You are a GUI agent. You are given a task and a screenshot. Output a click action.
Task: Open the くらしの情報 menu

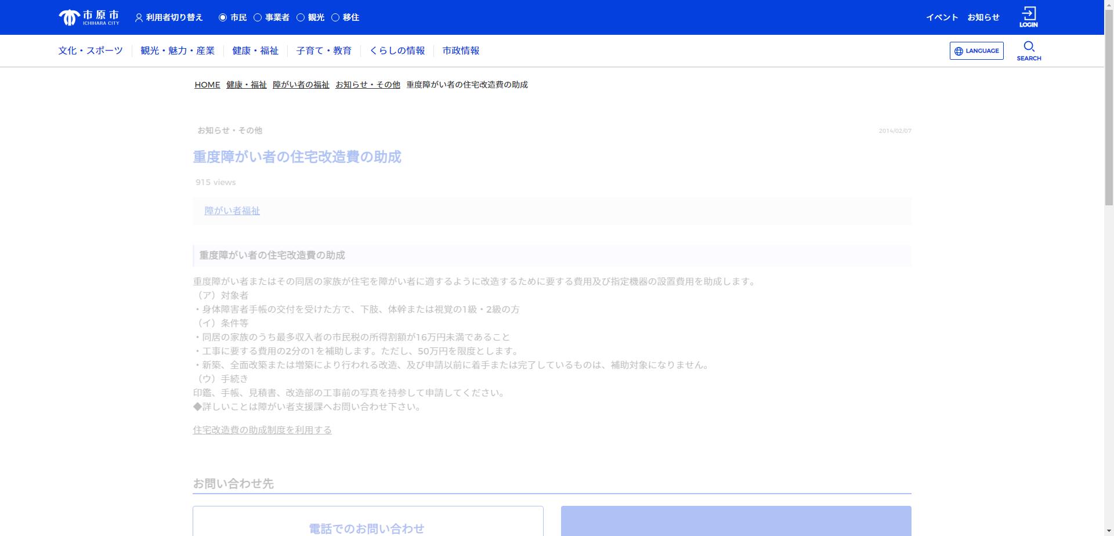click(x=397, y=50)
